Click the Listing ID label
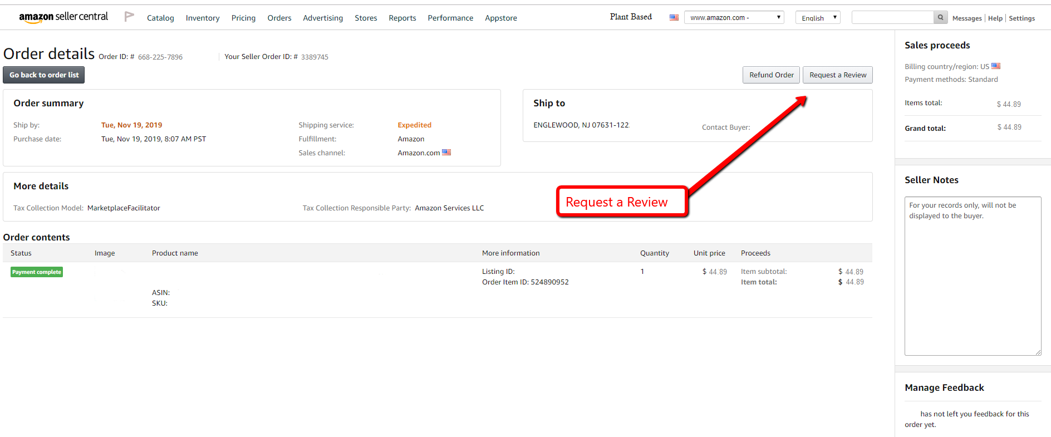The image size is (1051, 437). (x=498, y=272)
